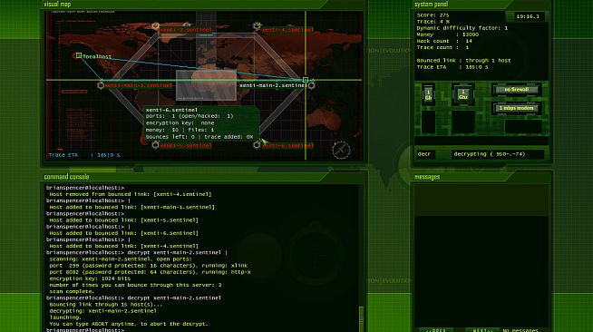Click the 'localhost' map label
The width and height of the screenshot is (593, 332).
97,56
